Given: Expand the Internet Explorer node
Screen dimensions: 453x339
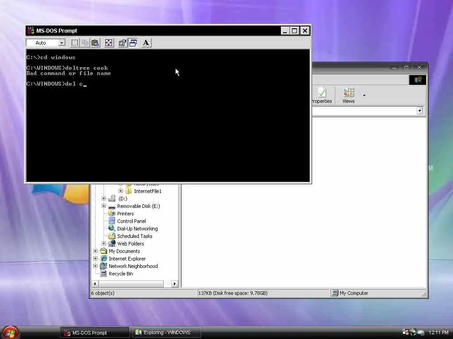Looking at the screenshot, I should 96,258.
